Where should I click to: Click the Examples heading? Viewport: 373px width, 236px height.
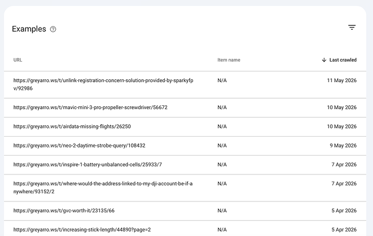(x=29, y=29)
